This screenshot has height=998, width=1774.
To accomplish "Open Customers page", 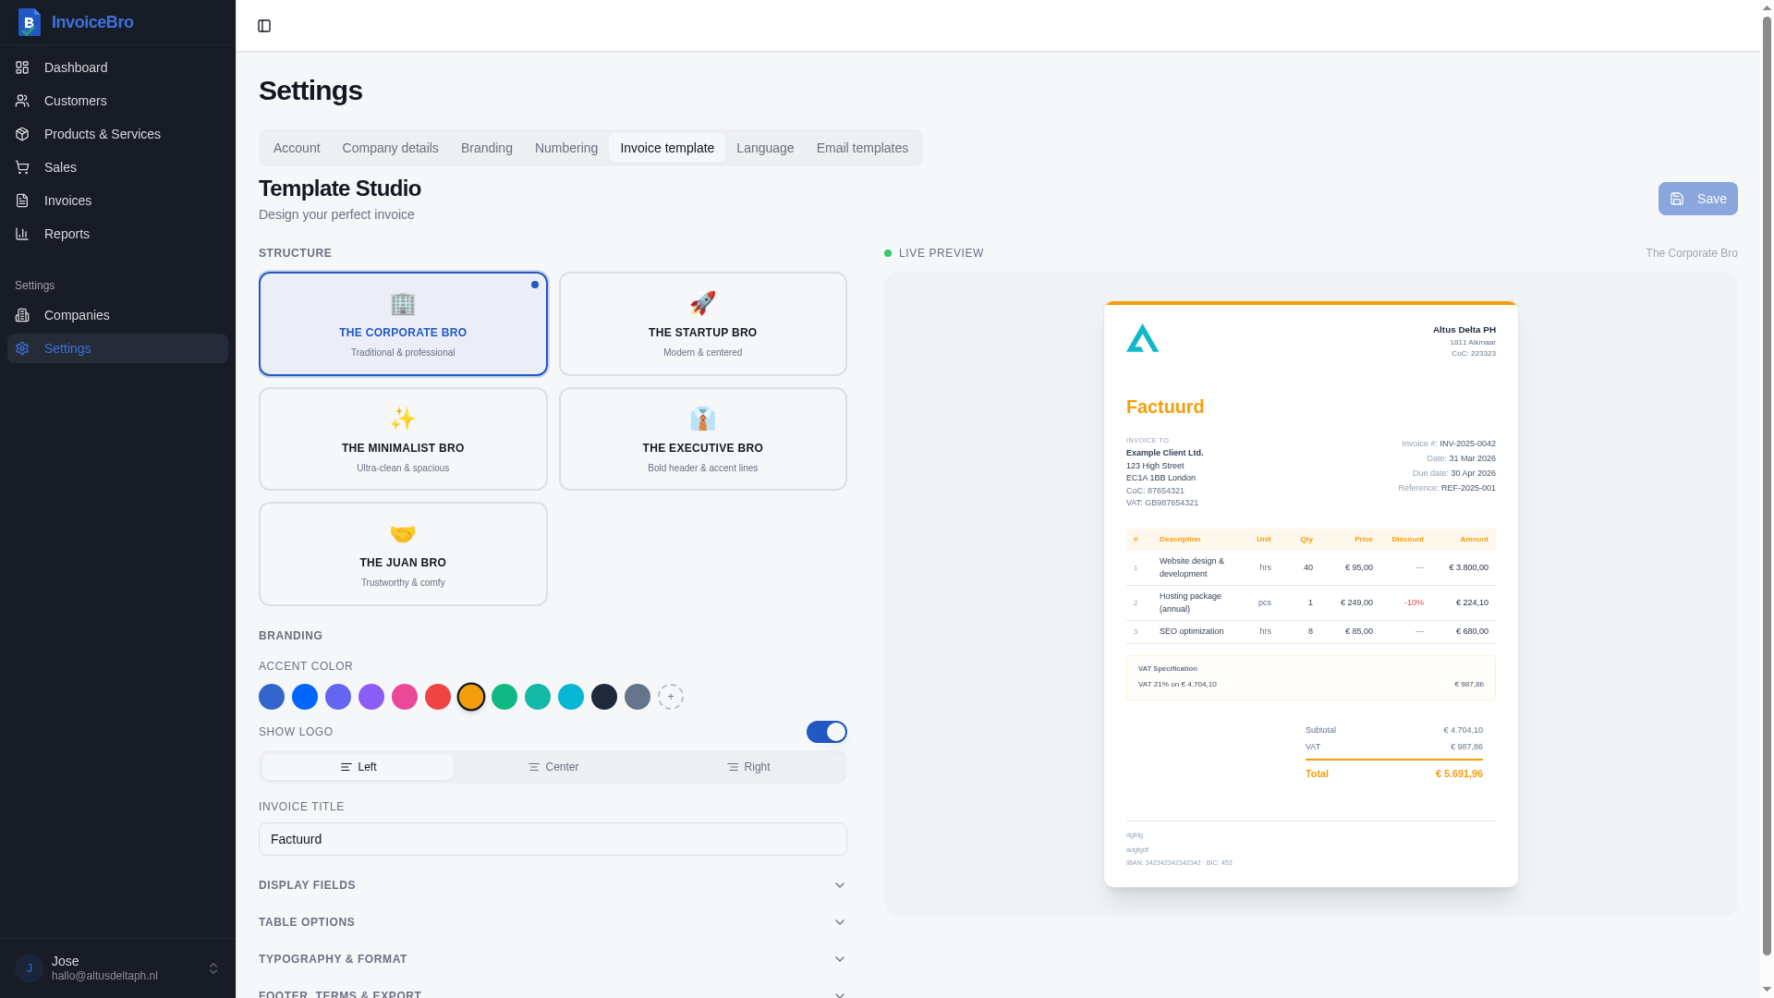I will point(117,101).
